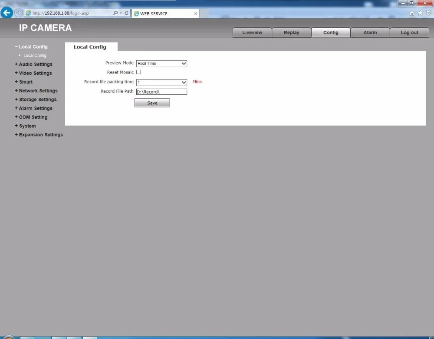The image size is (434, 339).
Task: Expand COM Setting in the sidebar
Action: point(31,117)
